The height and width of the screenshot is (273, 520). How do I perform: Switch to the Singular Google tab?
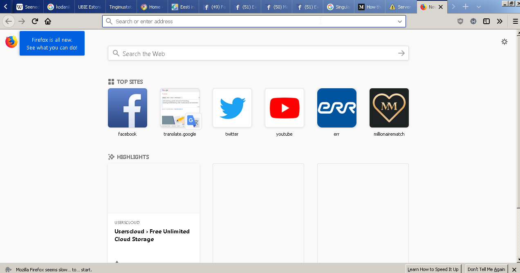(338, 7)
